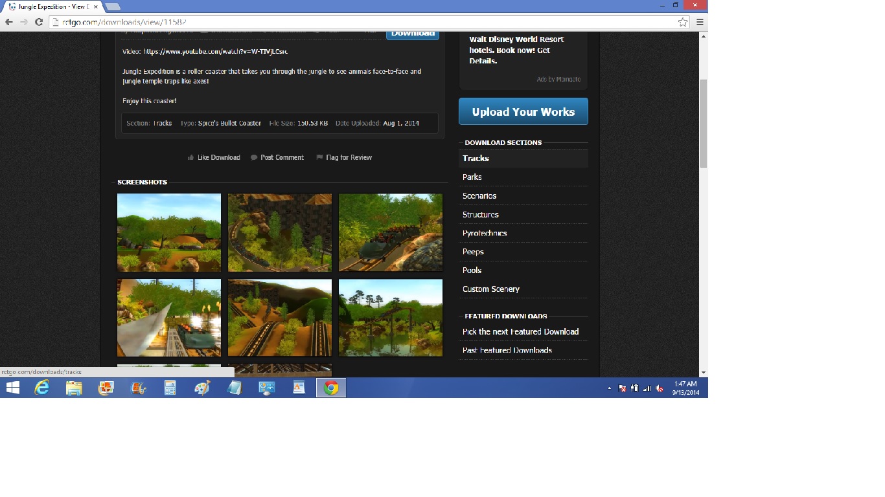Viewport: 885px width, 497px height.
Task: Click the Flag for Review flag icon
Action: click(319, 157)
